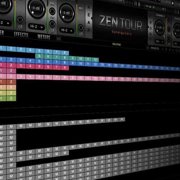Switch to rear panel view via REAR label
The width and height of the screenshot is (180, 180).
pos(89,19)
